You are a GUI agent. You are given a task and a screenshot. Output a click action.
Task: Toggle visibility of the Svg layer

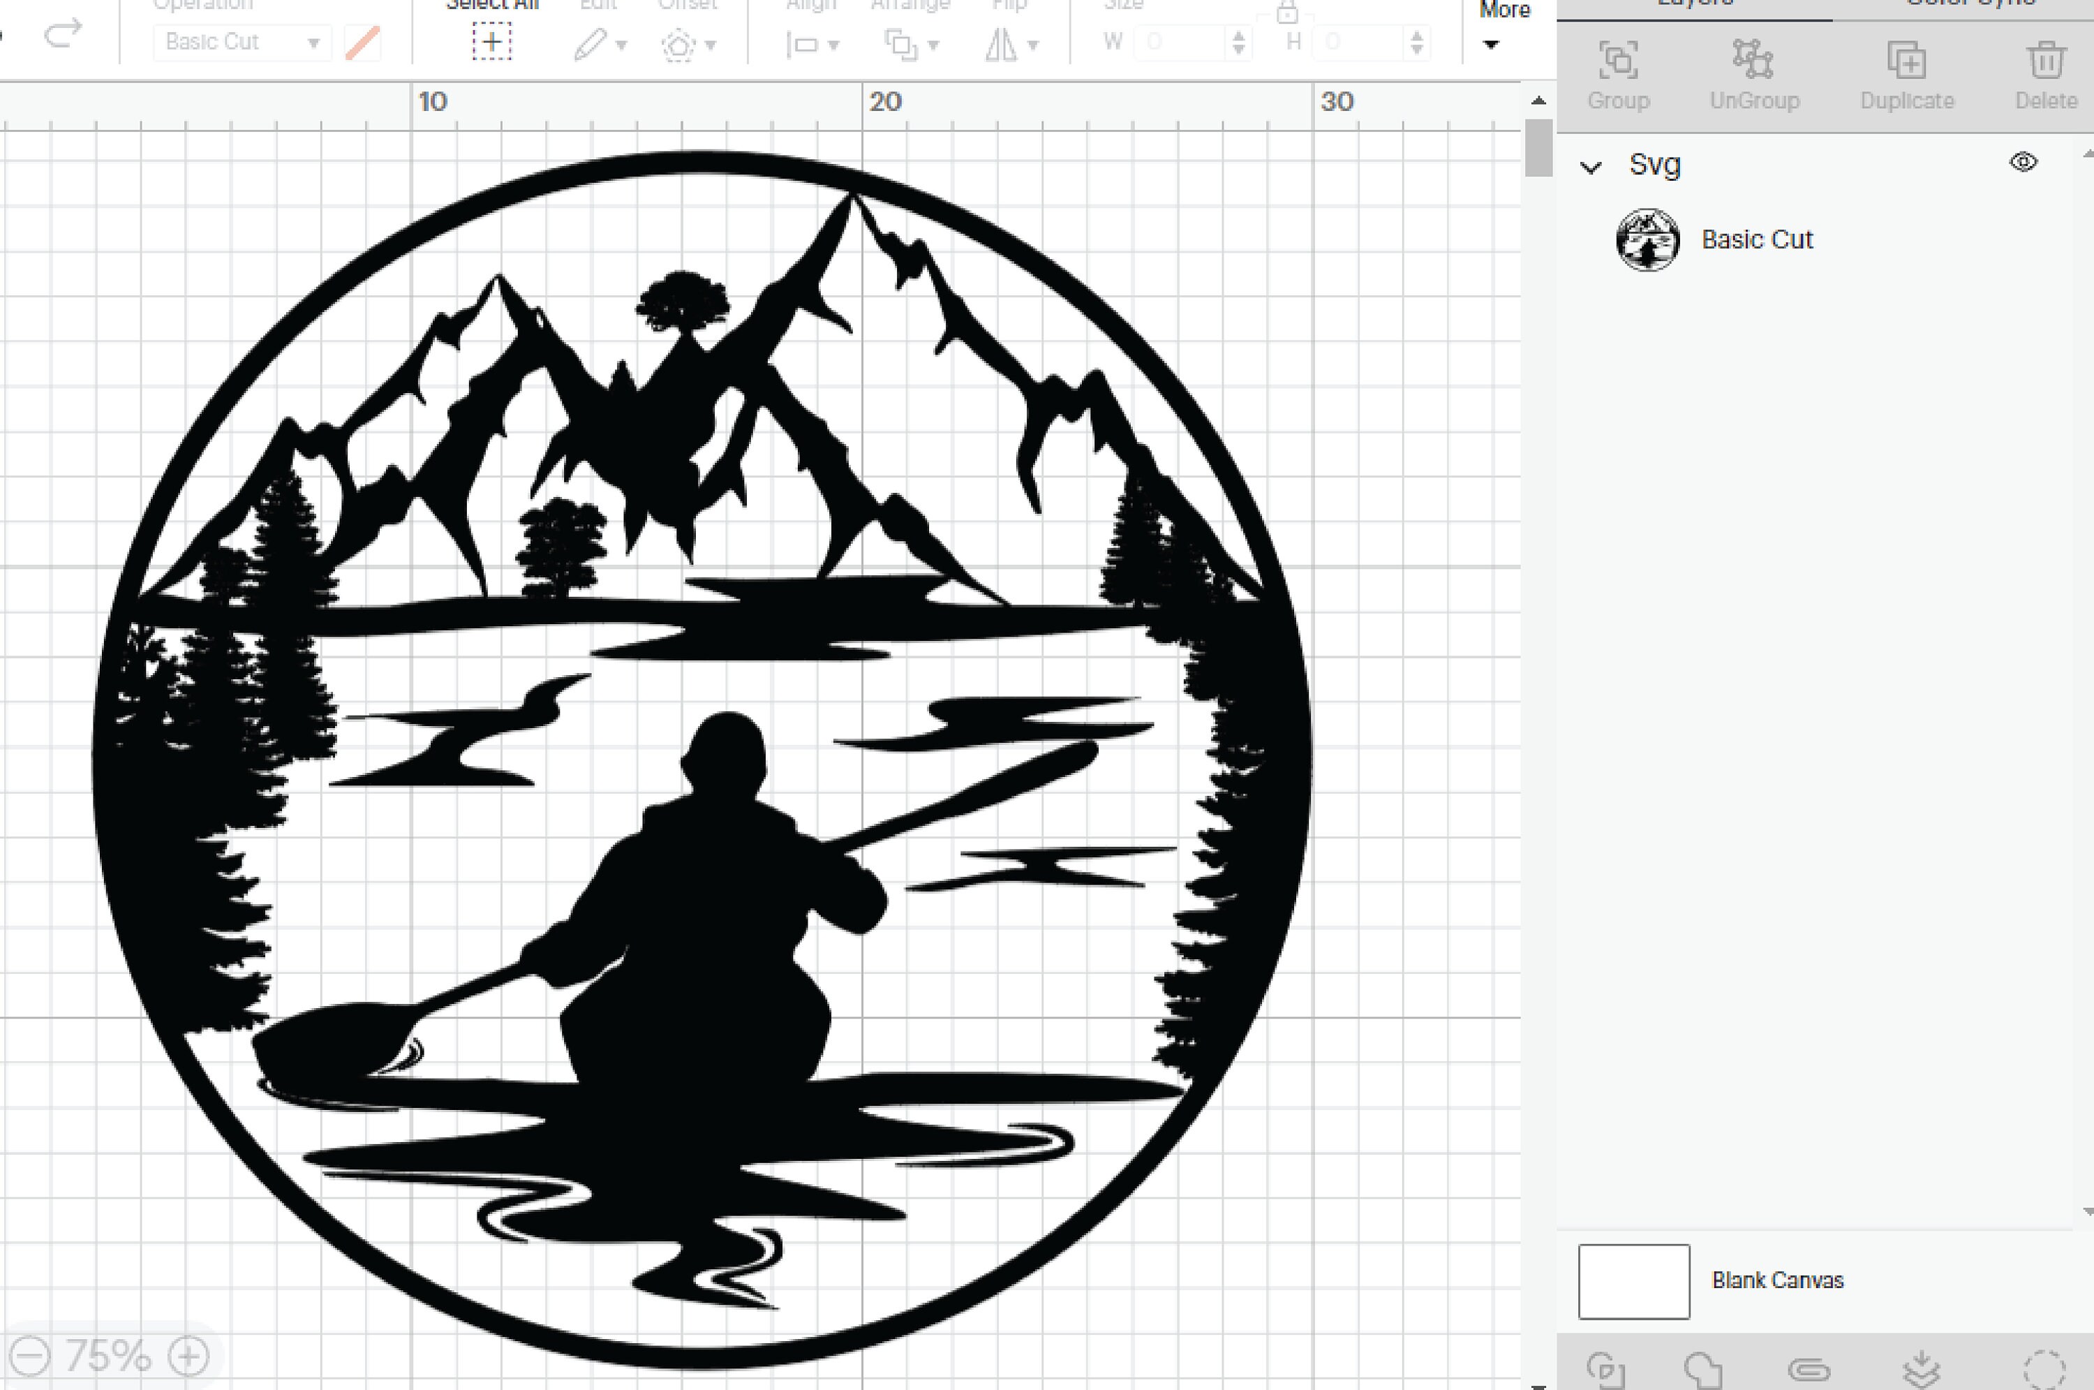(2024, 161)
